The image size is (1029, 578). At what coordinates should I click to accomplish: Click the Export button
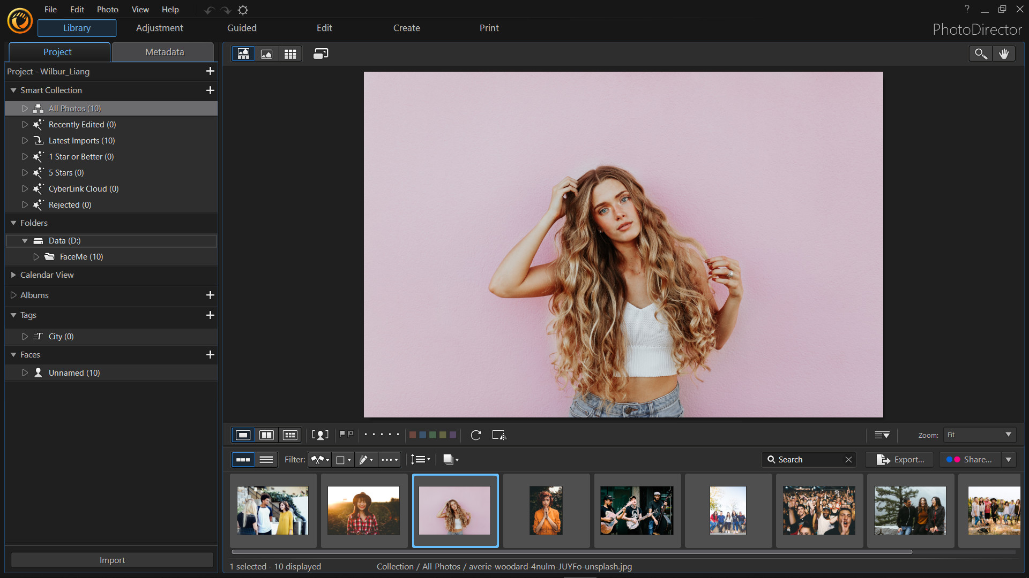click(899, 459)
